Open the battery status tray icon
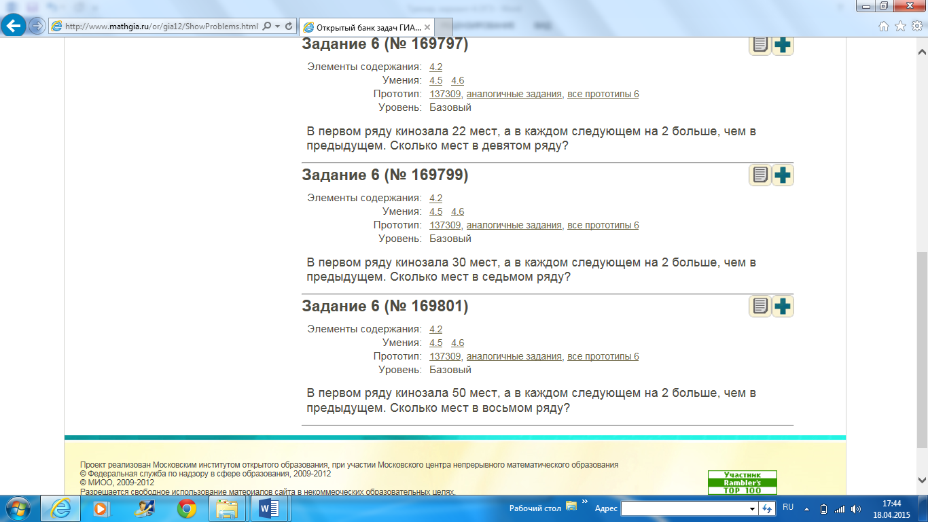This screenshot has width=928, height=522. (x=824, y=508)
